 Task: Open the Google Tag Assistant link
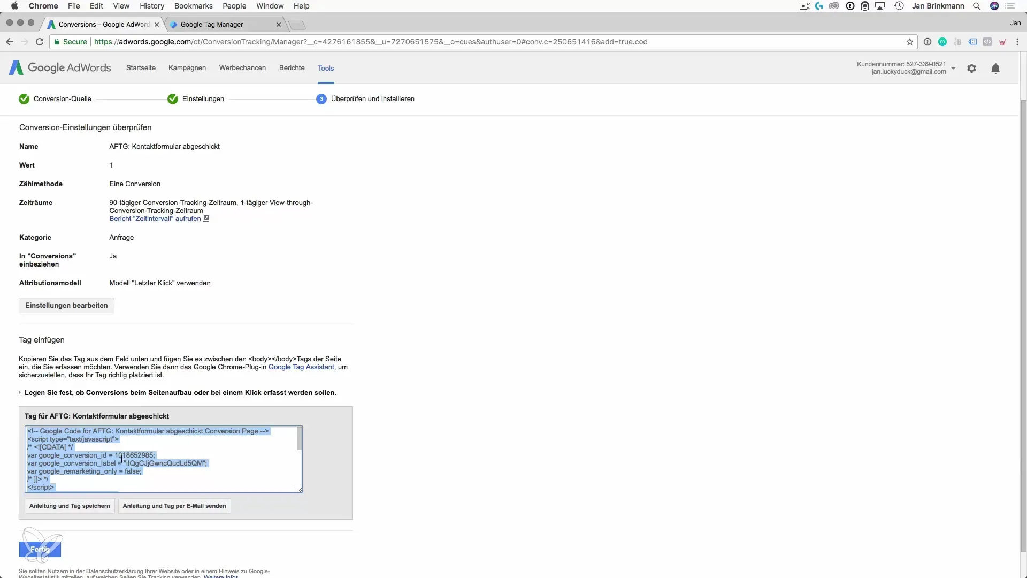(301, 367)
